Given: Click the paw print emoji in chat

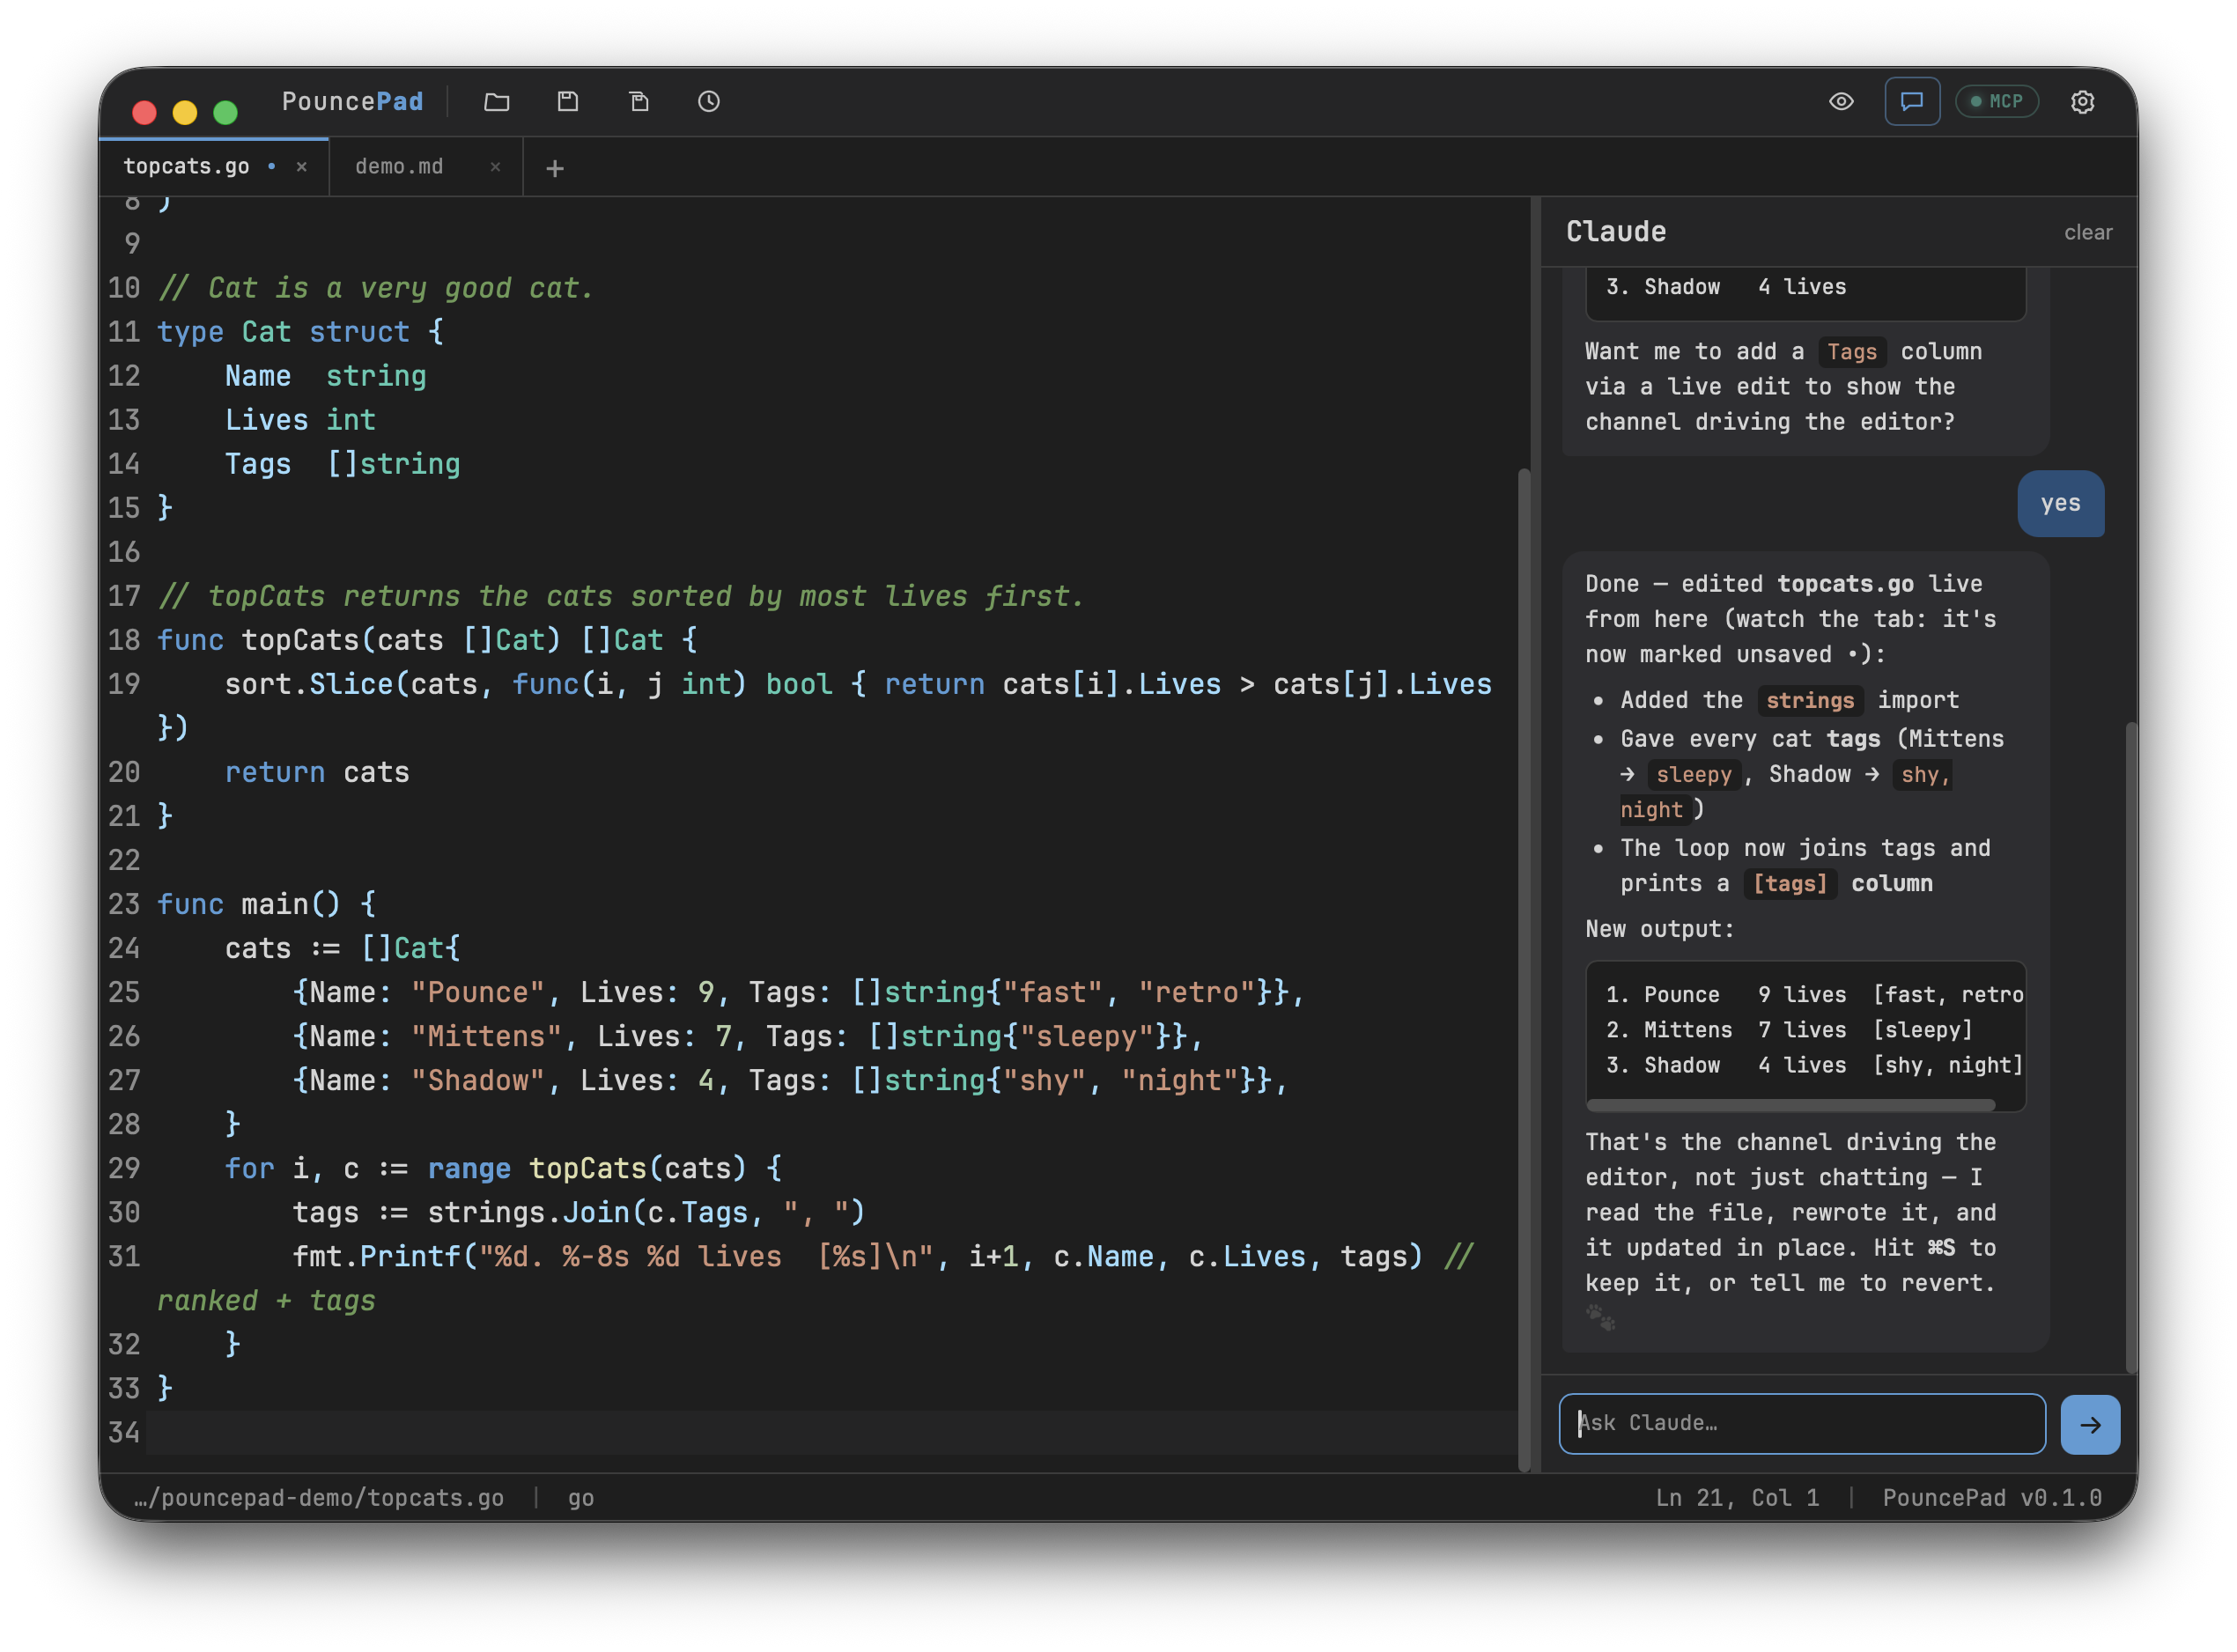Looking at the screenshot, I should point(1600,1318).
